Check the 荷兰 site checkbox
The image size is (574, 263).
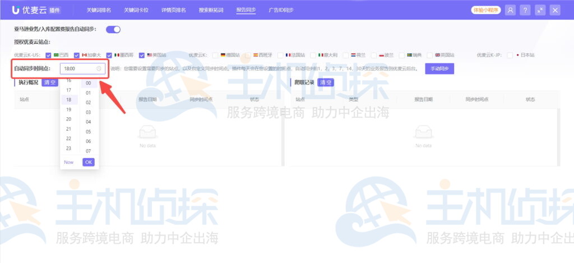pos(345,56)
